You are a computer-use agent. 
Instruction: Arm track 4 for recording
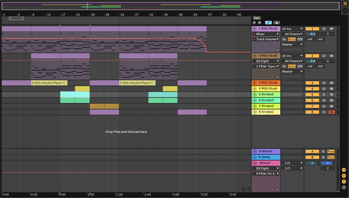331,89
